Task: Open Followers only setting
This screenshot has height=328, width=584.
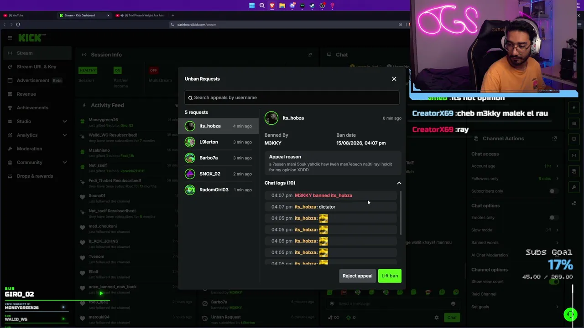Action: click(516, 179)
